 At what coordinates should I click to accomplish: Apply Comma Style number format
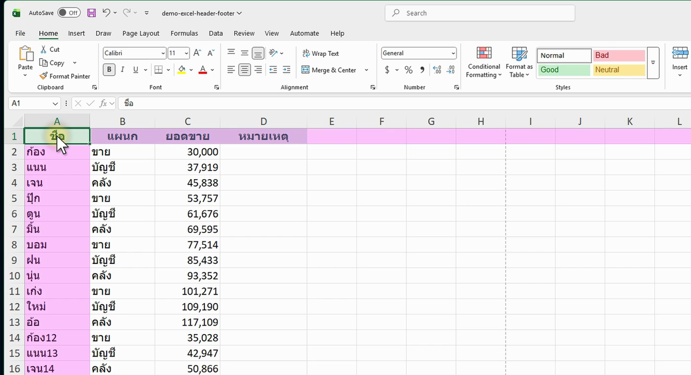click(x=422, y=70)
